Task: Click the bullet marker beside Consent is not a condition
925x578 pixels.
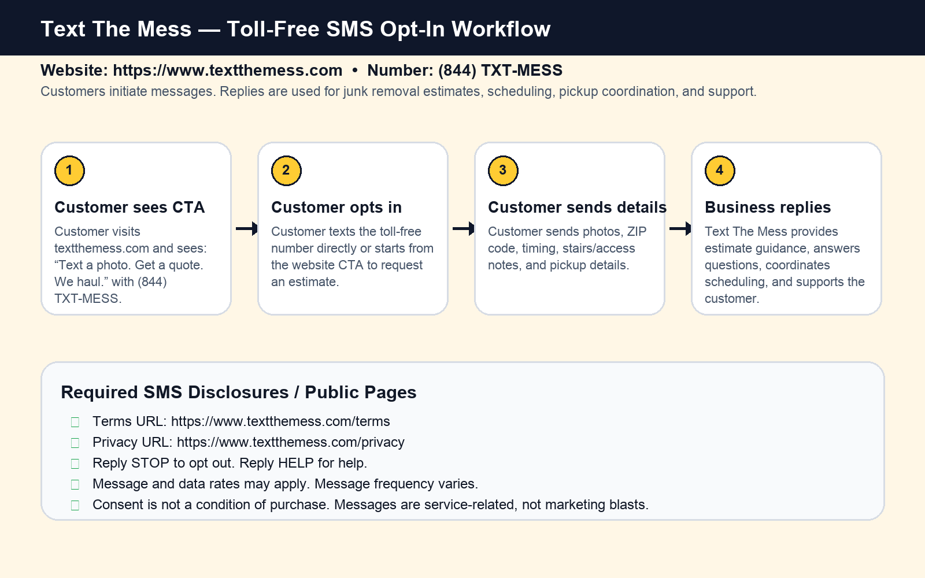Action: point(75,505)
